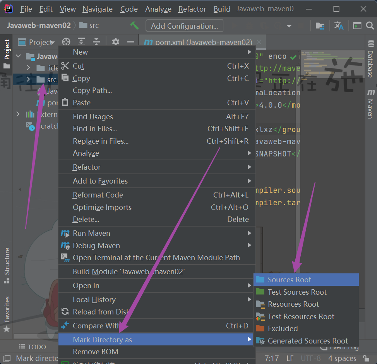
Task: Expand the src folder node
Action: (28, 79)
